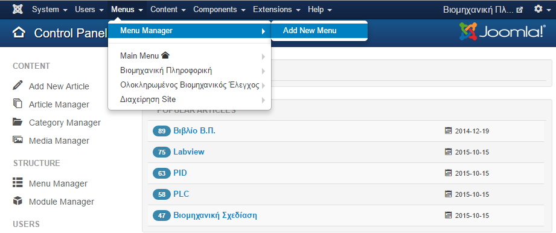Screen dimensions: 556x233
Task: Click the Media Manager picture icon
Action: [18, 139]
